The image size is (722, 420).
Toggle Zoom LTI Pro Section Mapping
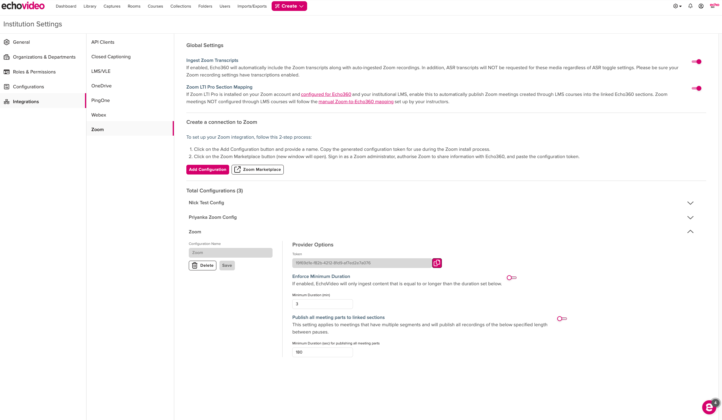pos(697,88)
